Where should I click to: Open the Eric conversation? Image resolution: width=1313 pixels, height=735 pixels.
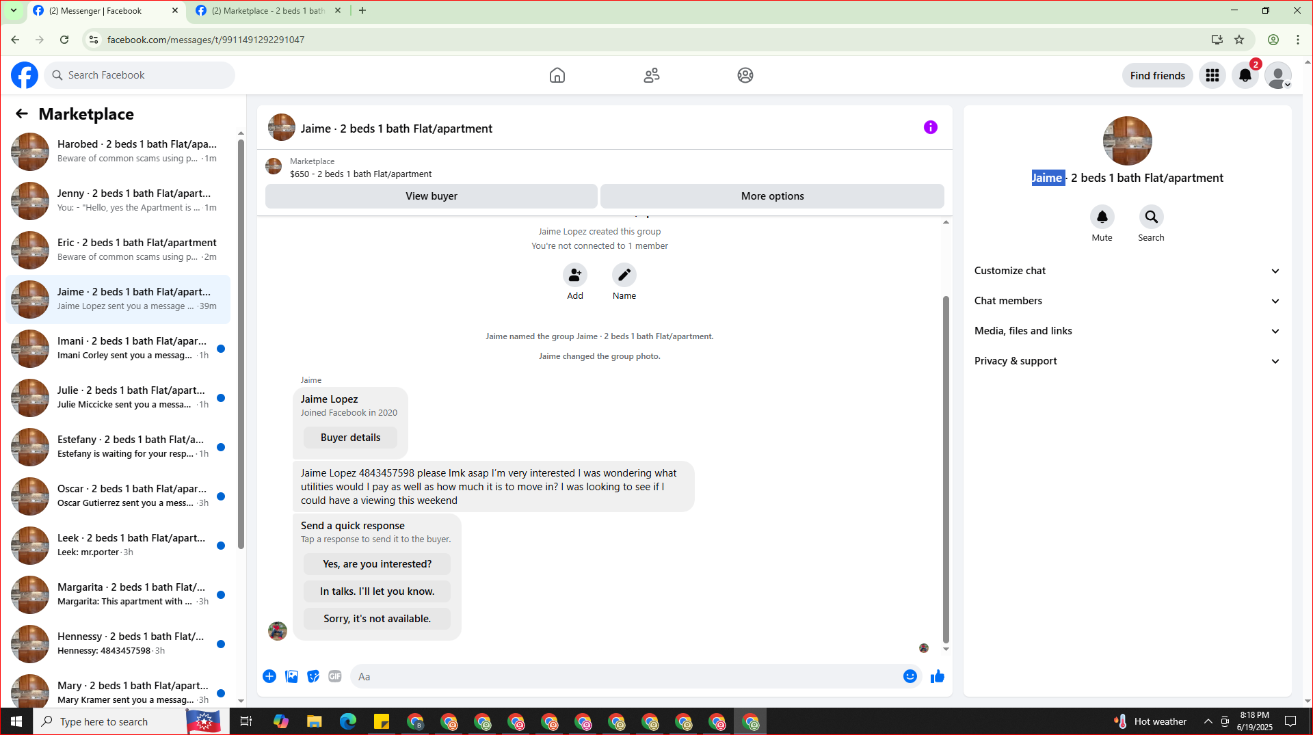tap(118, 250)
